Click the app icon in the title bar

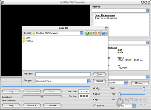[x=2, y=2]
